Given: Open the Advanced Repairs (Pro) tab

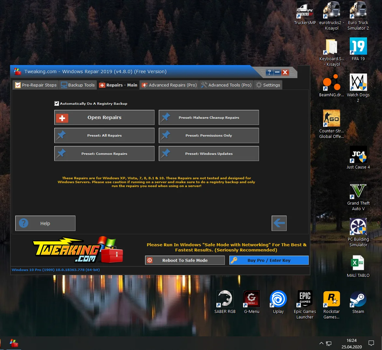Looking at the screenshot, I should 169,85.
